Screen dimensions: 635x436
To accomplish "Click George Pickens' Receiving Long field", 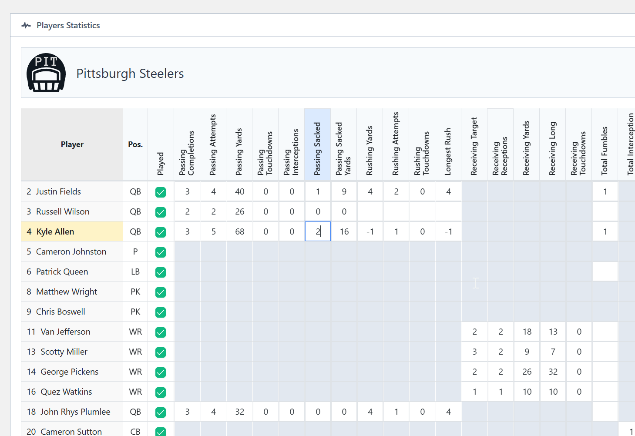I will (553, 372).
